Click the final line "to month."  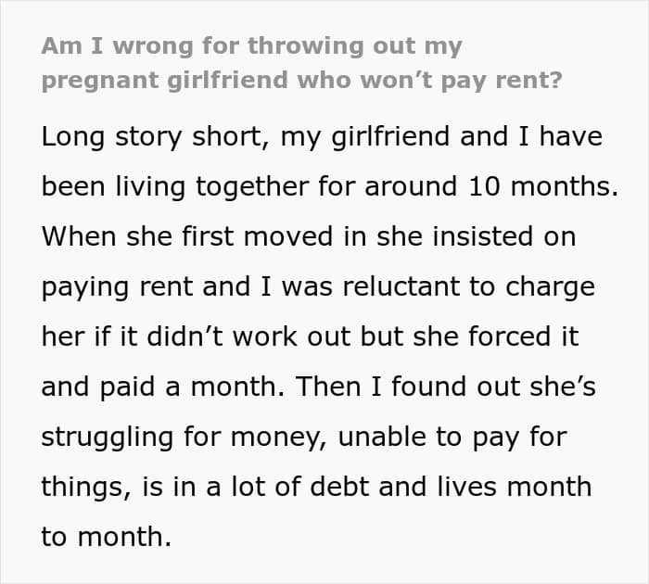pos(107,537)
